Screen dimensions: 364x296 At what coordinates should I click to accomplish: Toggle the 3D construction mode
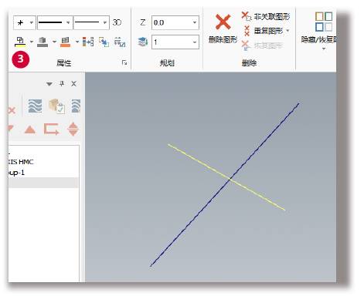point(117,22)
